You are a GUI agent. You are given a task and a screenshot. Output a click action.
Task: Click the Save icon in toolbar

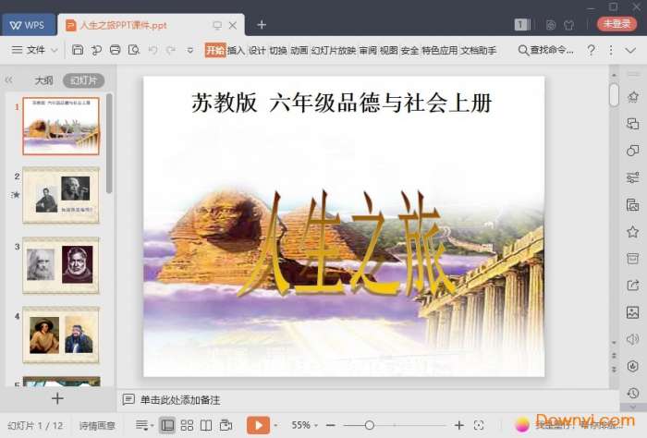78,50
